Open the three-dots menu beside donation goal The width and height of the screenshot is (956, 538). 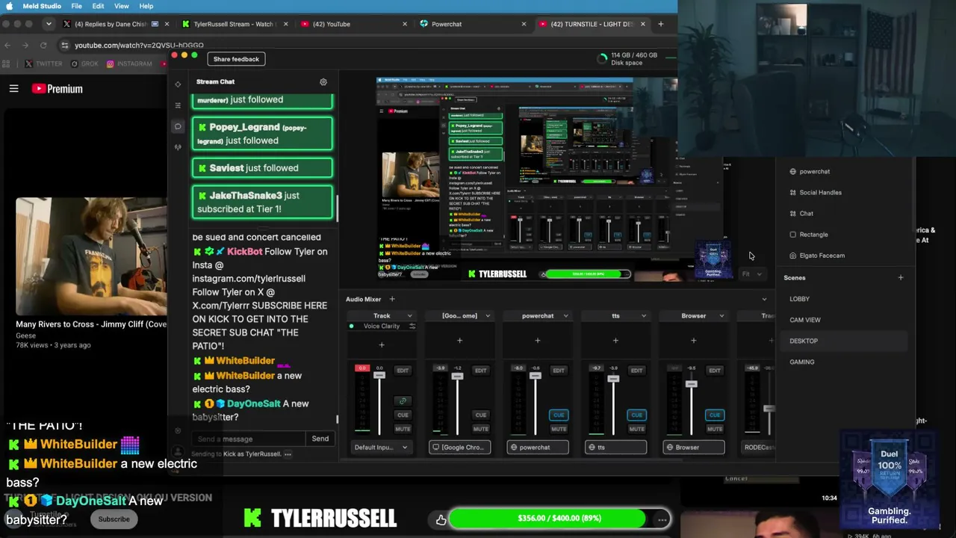coord(662,519)
